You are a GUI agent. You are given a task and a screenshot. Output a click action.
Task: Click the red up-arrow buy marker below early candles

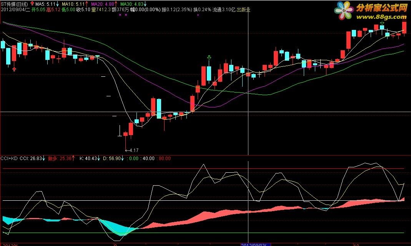pos(14,69)
